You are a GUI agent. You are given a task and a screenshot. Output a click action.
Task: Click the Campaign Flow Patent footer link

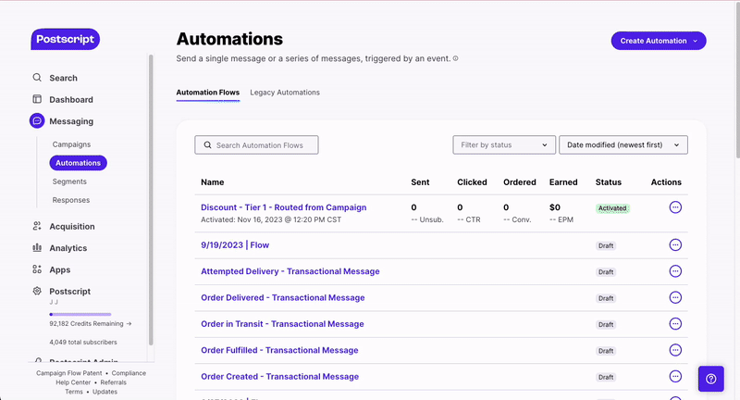point(68,373)
